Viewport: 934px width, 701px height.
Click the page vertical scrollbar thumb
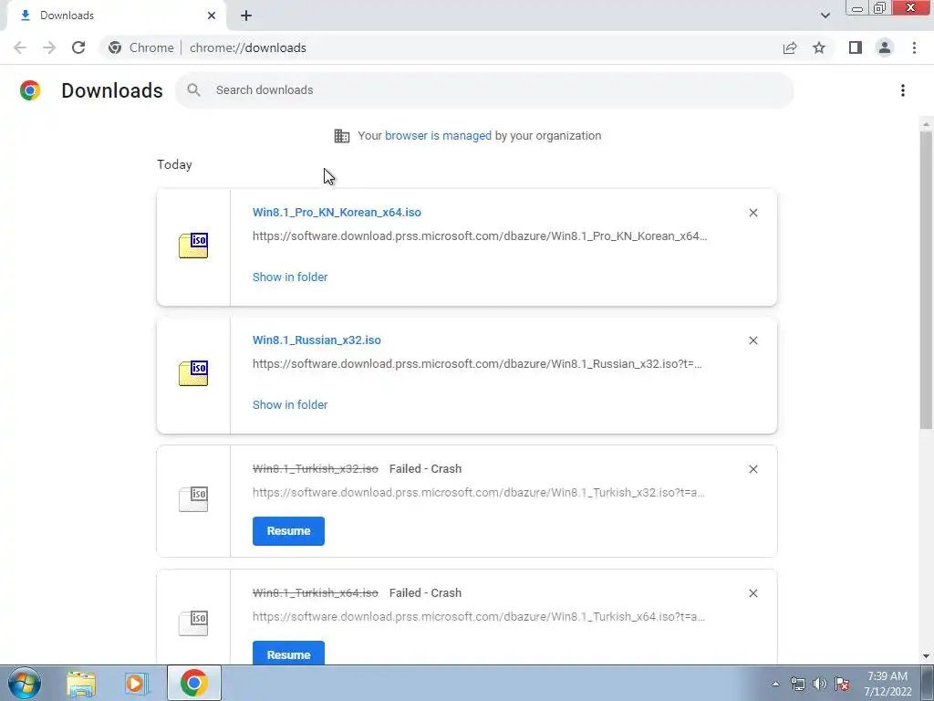(x=926, y=279)
